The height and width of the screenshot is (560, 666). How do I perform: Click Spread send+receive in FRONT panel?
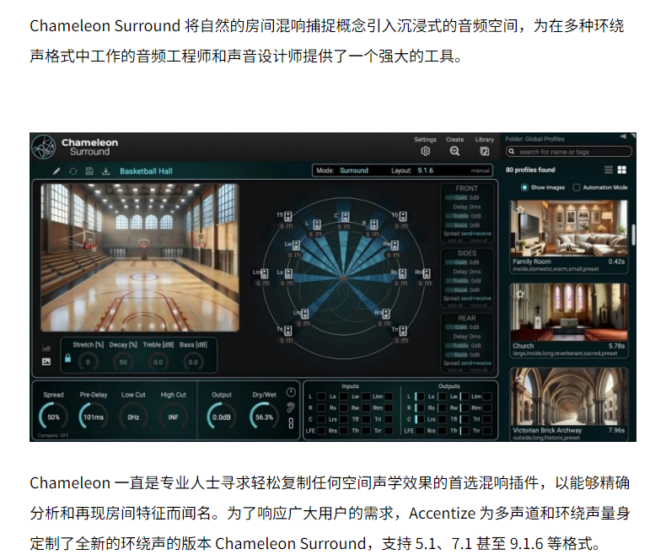click(x=467, y=234)
